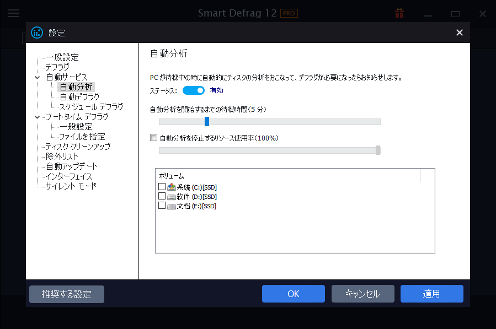Open ディスク クリーンアップ settings page
Viewport: 496px width, 329px height.
[78, 147]
